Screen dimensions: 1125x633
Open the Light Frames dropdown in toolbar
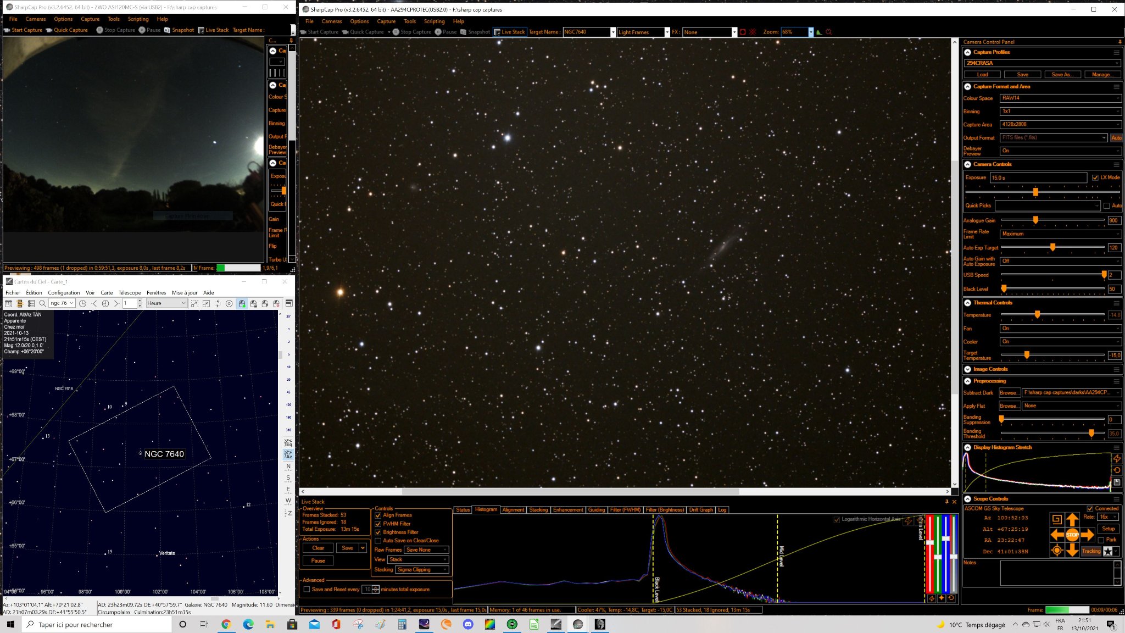click(x=643, y=32)
